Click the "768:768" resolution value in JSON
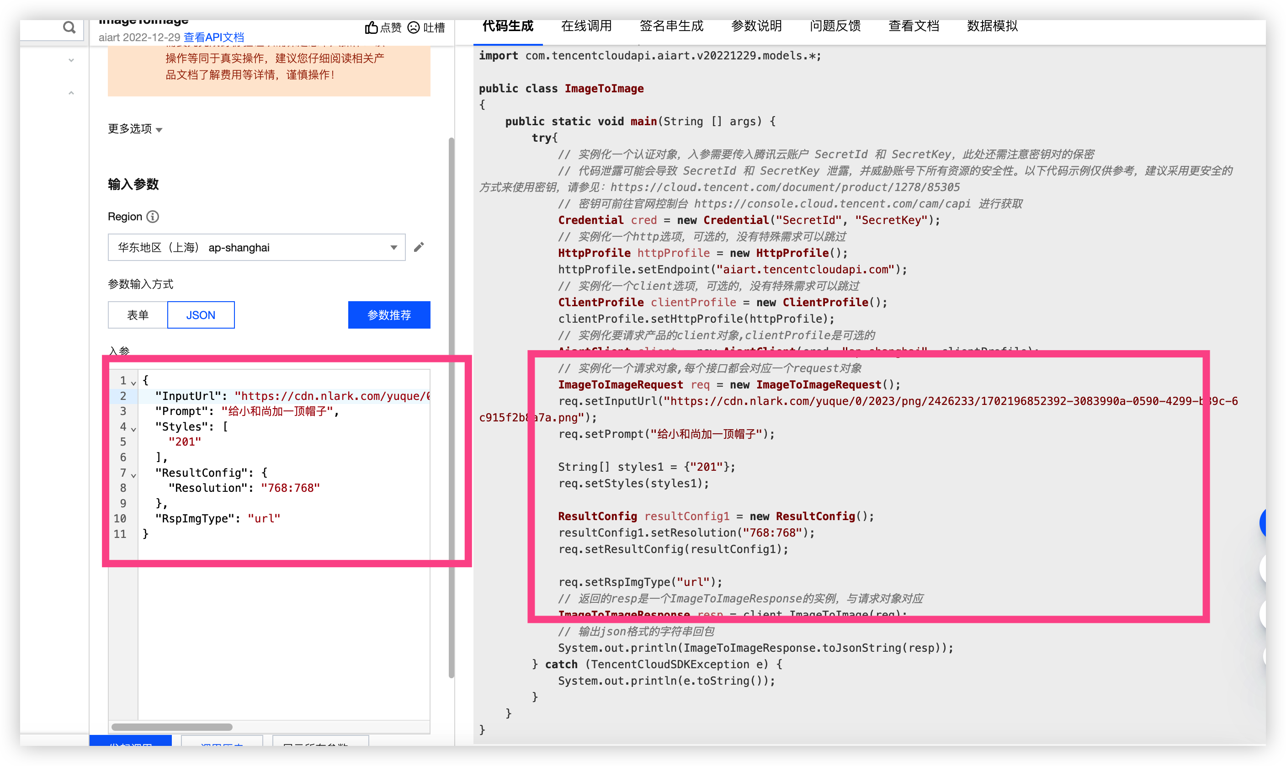The image size is (1286, 766). (290, 488)
